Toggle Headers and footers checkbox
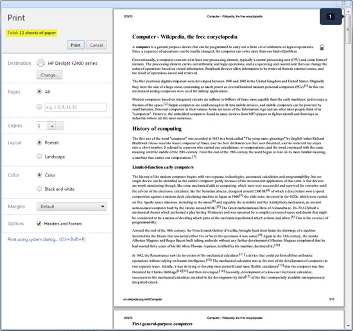The height and width of the screenshot is (331, 353). [39, 223]
